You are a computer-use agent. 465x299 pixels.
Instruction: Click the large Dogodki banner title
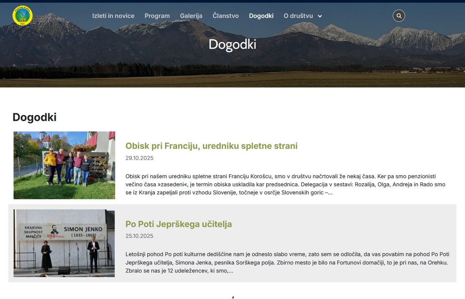[232, 45]
